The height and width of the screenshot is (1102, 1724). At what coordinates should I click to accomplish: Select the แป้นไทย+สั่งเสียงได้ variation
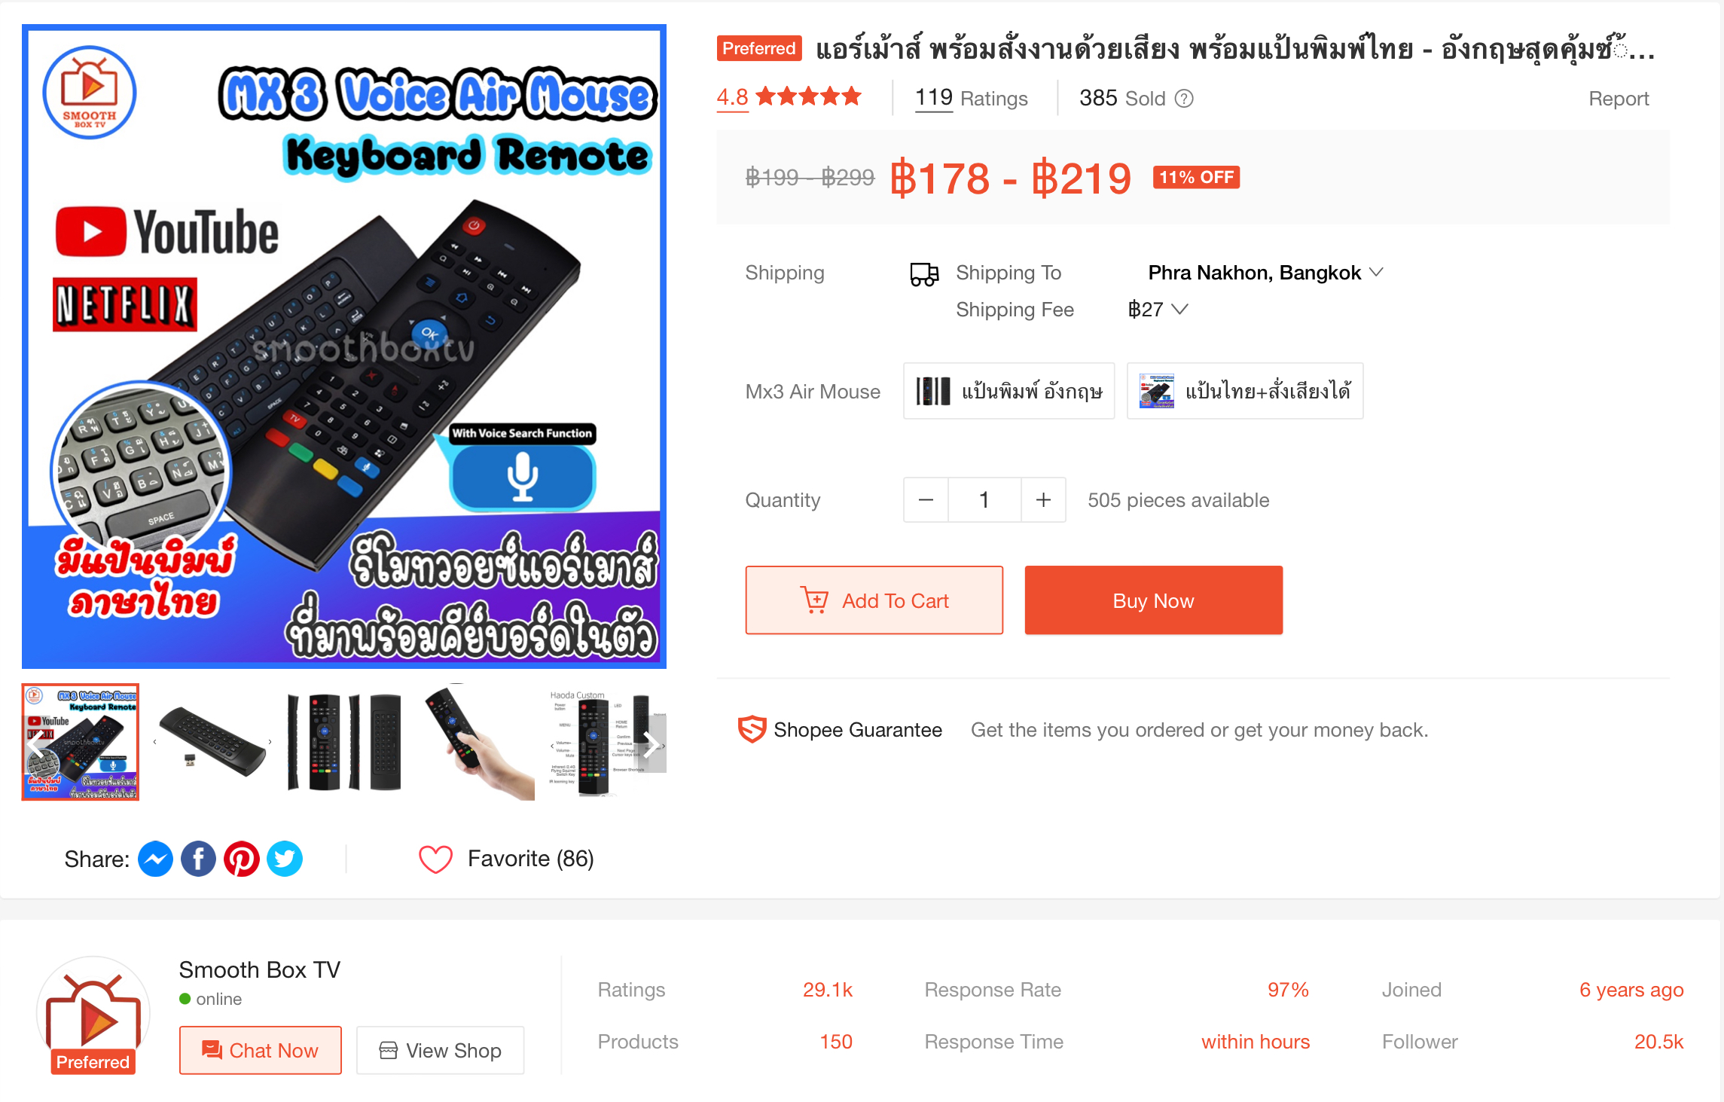(1245, 391)
